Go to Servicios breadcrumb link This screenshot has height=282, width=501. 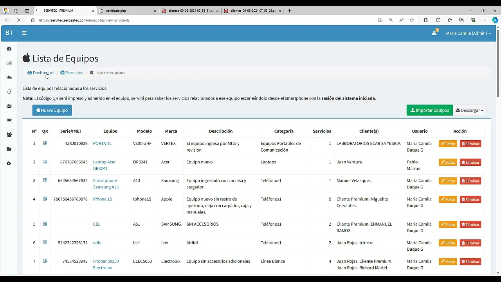pyautogui.click(x=72, y=72)
